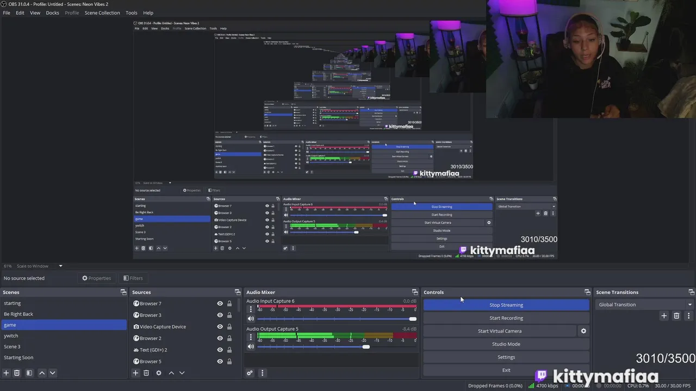Open Audio Input Capture 6 options menu
This screenshot has height=391, width=696.
(251, 309)
